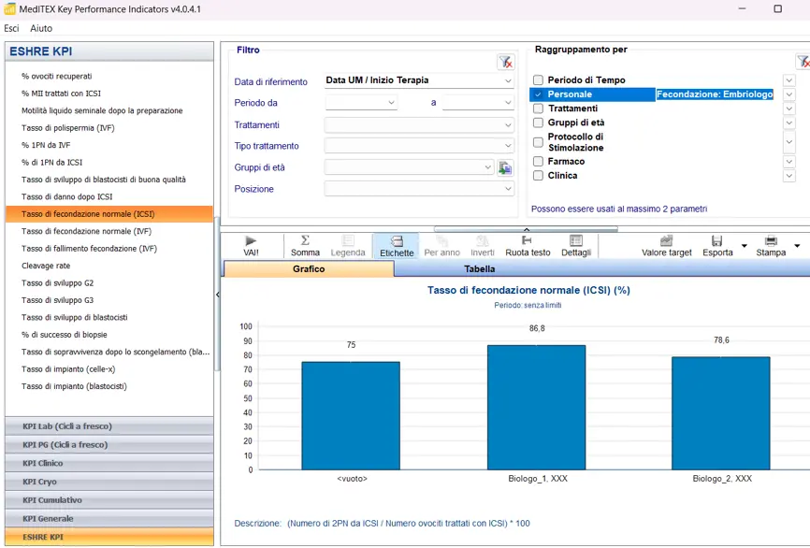Screen dimensions: 810x548
Task: Clear filters with the funnel icon in Filtro
Action: pyautogui.click(x=505, y=62)
